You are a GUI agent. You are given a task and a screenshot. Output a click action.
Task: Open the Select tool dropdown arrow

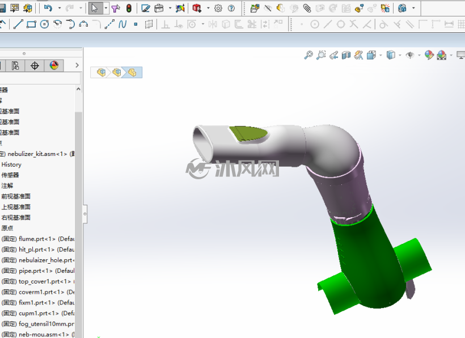106,9
